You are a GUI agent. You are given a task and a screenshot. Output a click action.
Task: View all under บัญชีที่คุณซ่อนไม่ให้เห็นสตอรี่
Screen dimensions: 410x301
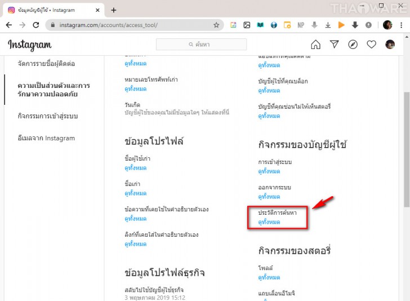[x=269, y=116]
